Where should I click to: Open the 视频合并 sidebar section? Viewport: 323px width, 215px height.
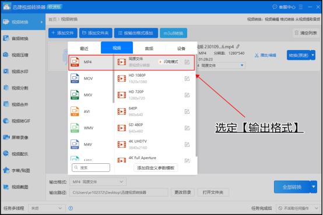[20, 105]
